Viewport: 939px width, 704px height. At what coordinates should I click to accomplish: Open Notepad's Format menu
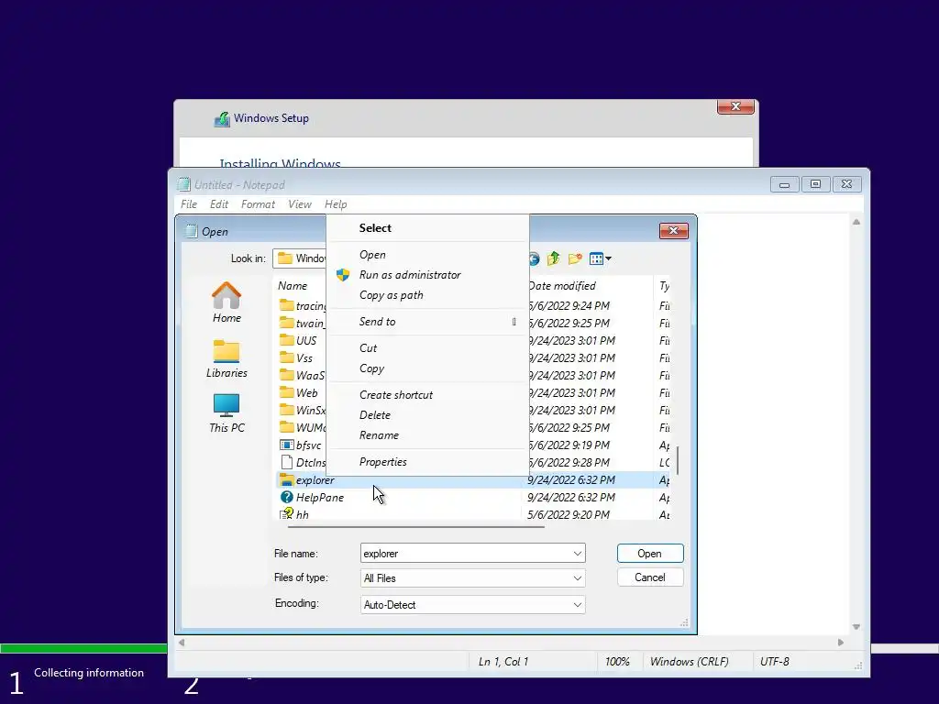pyautogui.click(x=258, y=204)
